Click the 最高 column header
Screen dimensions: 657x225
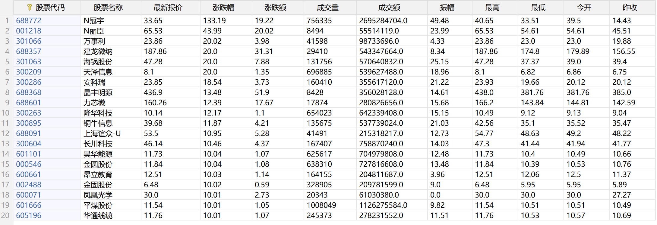point(492,8)
